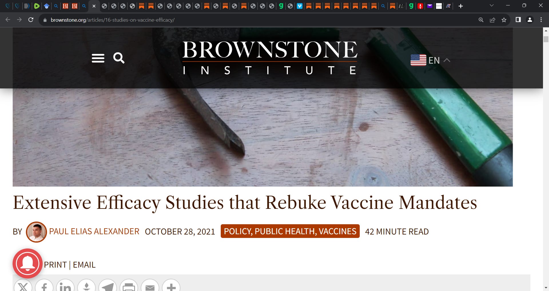This screenshot has height=291, width=549.
Task: Open Chrome's three-dot menu
Action: [541, 20]
